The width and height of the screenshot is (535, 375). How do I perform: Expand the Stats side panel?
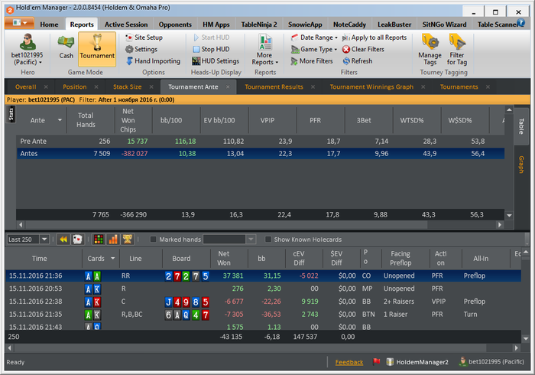pyautogui.click(x=11, y=114)
